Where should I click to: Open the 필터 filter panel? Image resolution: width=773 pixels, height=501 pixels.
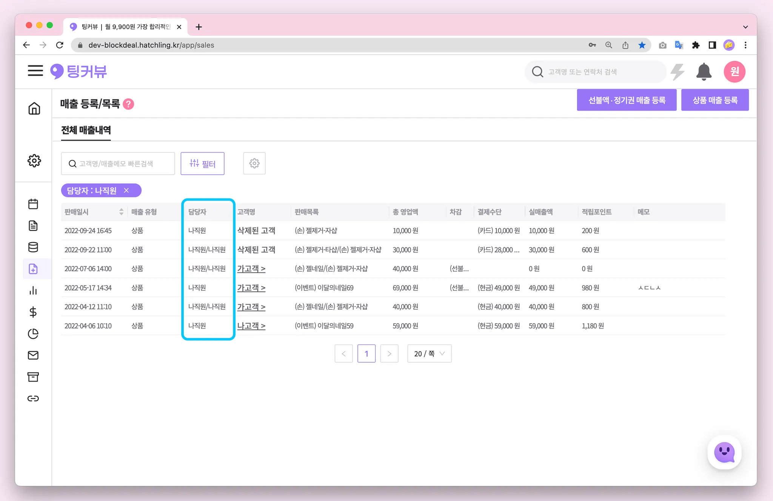202,163
